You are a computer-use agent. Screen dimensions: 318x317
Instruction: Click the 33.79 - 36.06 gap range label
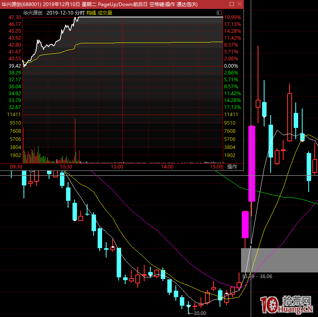pos(257,277)
